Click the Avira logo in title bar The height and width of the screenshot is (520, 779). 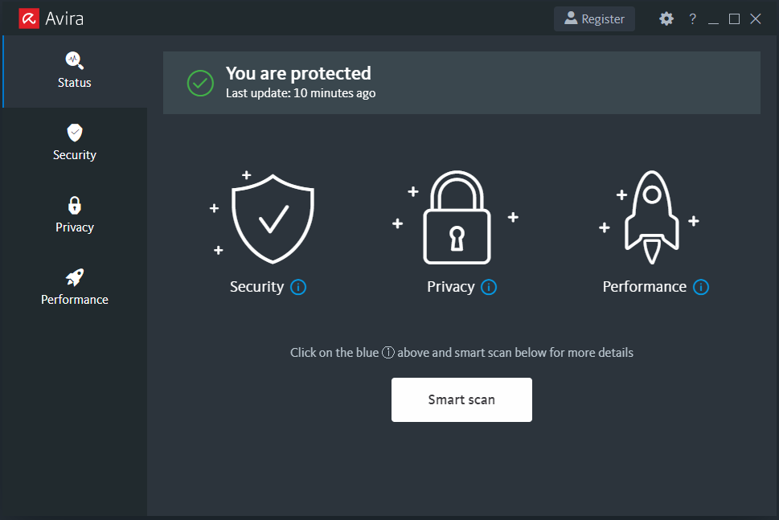click(29, 18)
